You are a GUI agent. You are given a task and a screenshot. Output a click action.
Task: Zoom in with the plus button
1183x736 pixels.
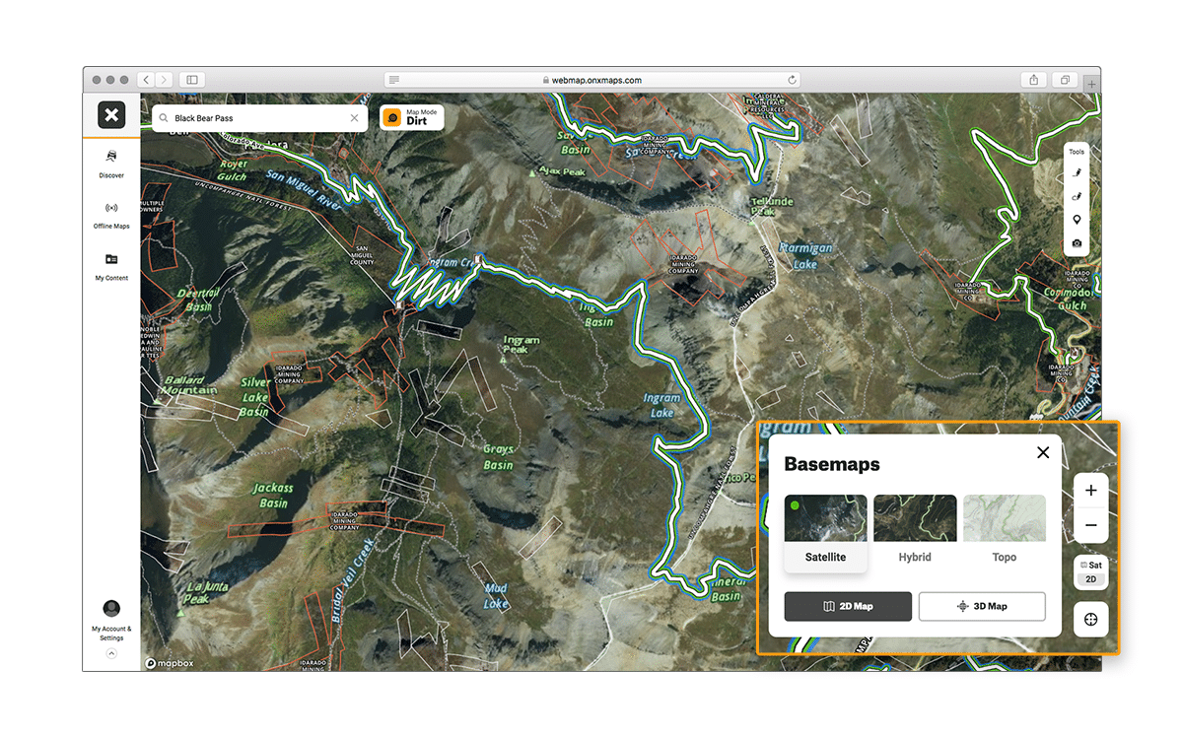[x=1090, y=491]
